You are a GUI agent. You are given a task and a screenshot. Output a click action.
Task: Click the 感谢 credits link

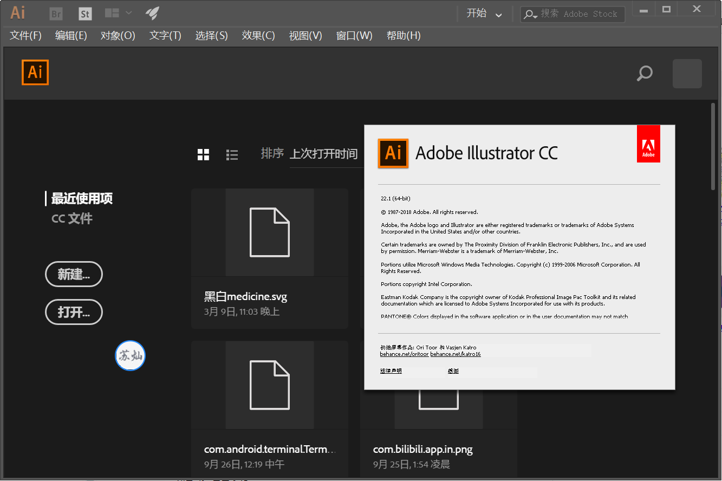click(453, 371)
